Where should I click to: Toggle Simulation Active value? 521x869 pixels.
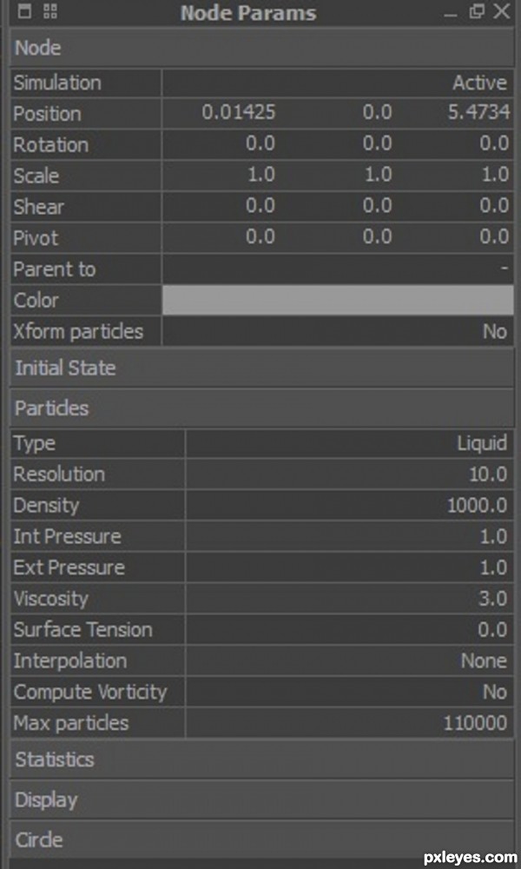pos(338,83)
